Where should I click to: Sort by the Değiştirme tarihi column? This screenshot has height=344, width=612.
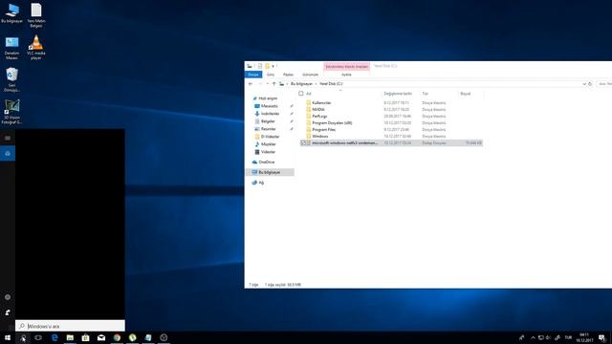coord(398,94)
